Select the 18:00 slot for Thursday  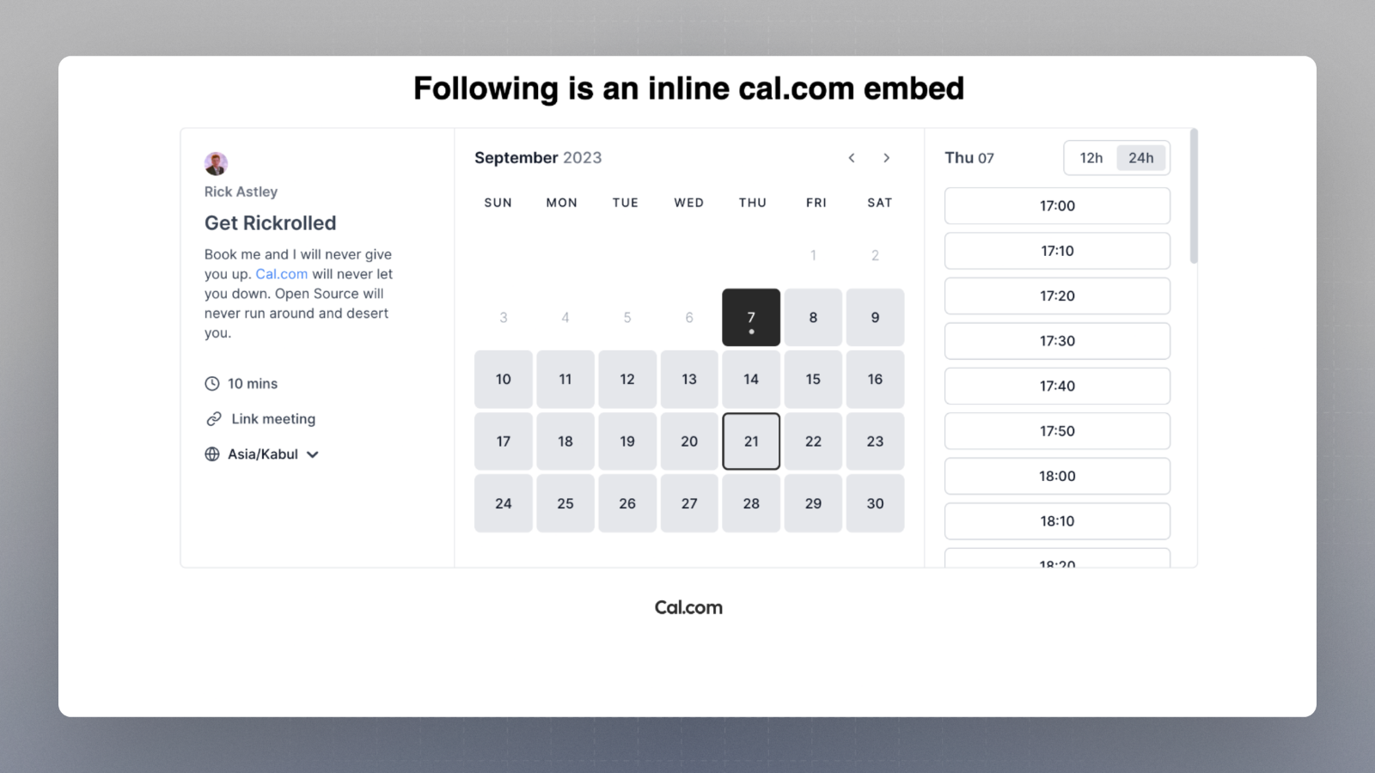(1056, 476)
